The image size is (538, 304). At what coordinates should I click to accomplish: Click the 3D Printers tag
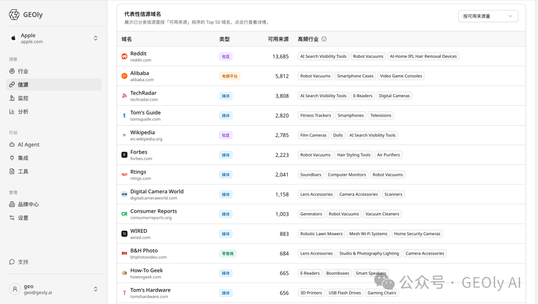(x=311, y=293)
